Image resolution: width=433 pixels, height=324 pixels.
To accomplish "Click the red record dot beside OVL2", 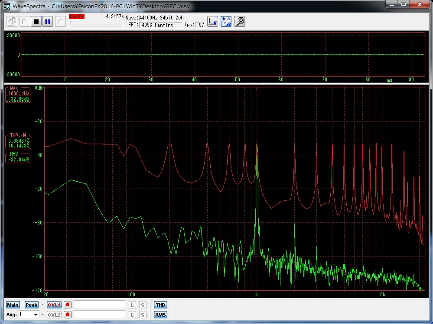I will pyautogui.click(x=67, y=315).
